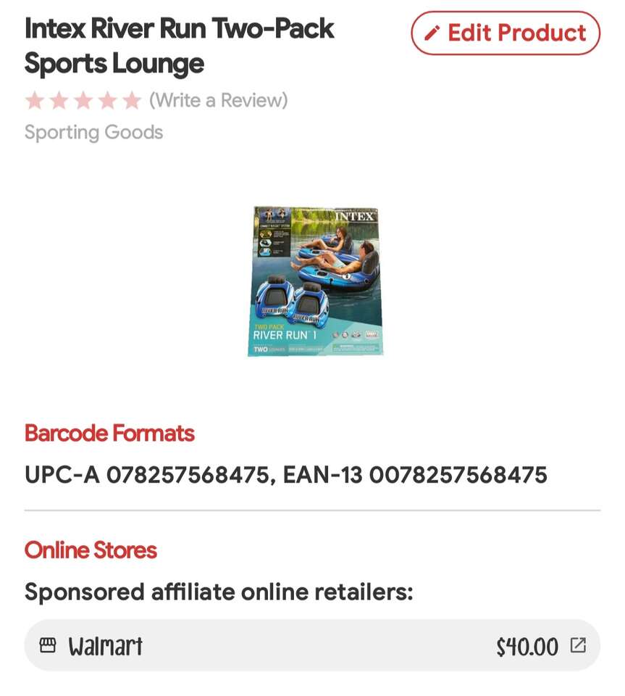Choose the third rating star
Viewport: 625px width, 696px height.
click(x=83, y=100)
